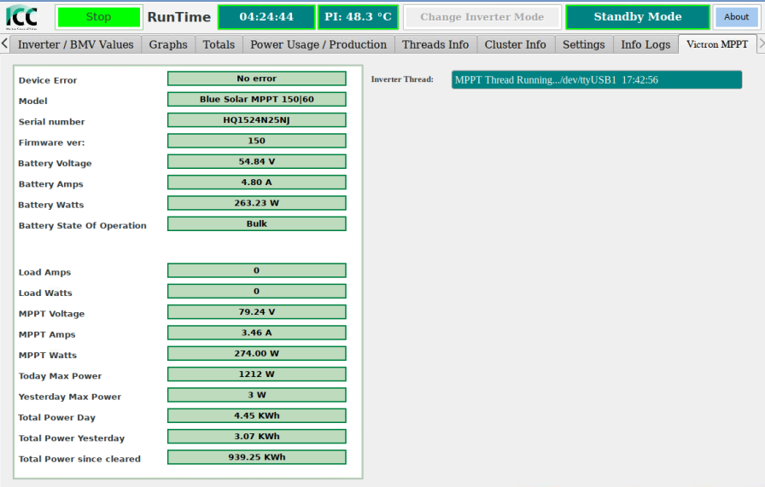Click the ICC logo icon
Image resolution: width=765 pixels, height=487 pixels.
tap(22, 17)
